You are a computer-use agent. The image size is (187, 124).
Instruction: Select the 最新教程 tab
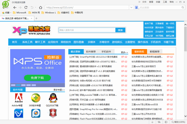tap(139, 52)
